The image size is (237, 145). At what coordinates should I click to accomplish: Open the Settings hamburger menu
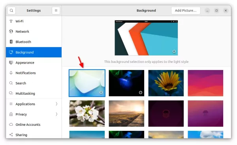point(56,11)
